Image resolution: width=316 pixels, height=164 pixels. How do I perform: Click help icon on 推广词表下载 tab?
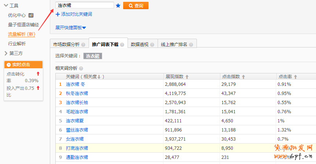(x=122, y=45)
